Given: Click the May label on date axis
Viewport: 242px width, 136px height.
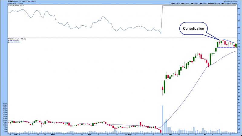Looking at the screenshot, I should (x=130, y=134).
